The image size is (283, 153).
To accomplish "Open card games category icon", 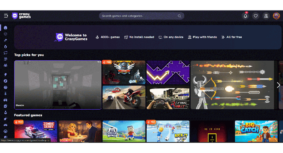I will [x=6, y=106].
